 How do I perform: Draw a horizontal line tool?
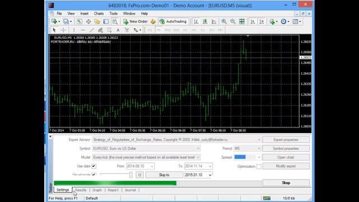tap(83, 30)
